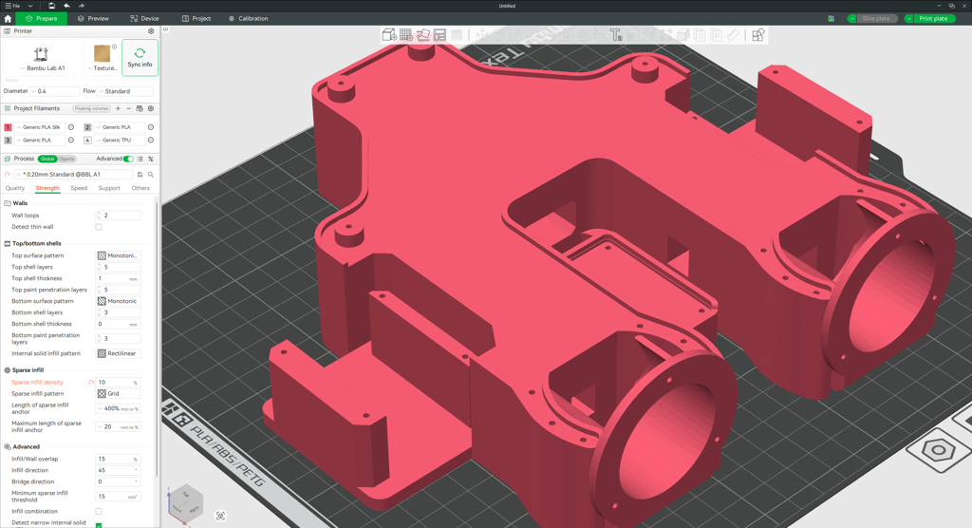972x528 pixels.
Task: Click the zoom to fit view icon
Action: pyautogui.click(x=220, y=516)
